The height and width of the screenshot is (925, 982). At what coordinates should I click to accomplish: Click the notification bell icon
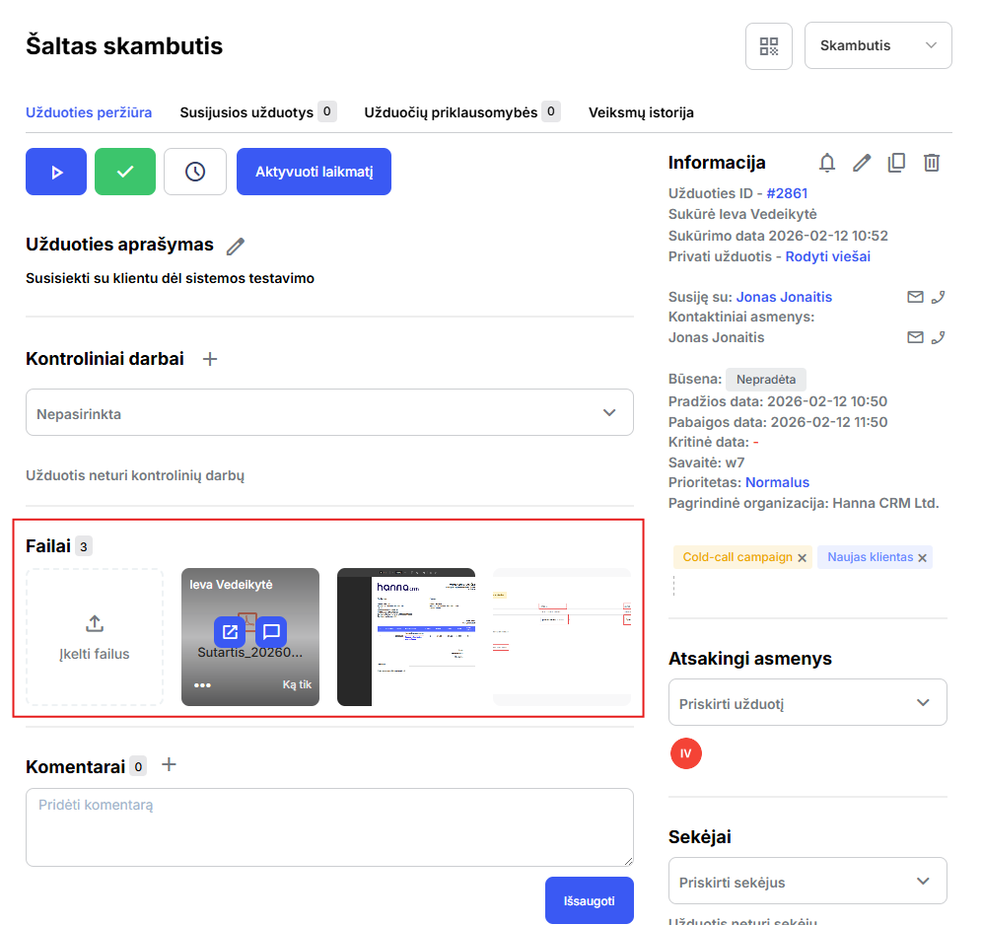pyautogui.click(x=827, y=163)
